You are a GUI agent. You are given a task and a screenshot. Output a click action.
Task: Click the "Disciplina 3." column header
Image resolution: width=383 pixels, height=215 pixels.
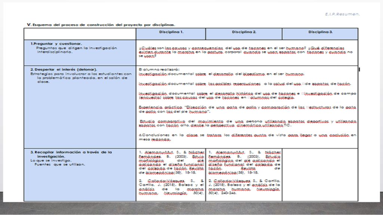320,32
